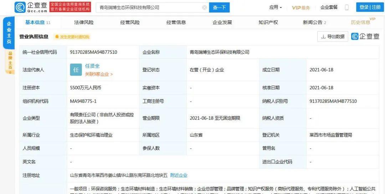Select the 基本信息 tab
Viewport: 385px width, 194px height.
[x=38, y=22]
